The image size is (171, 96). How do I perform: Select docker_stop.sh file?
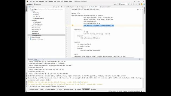(37, 30)
